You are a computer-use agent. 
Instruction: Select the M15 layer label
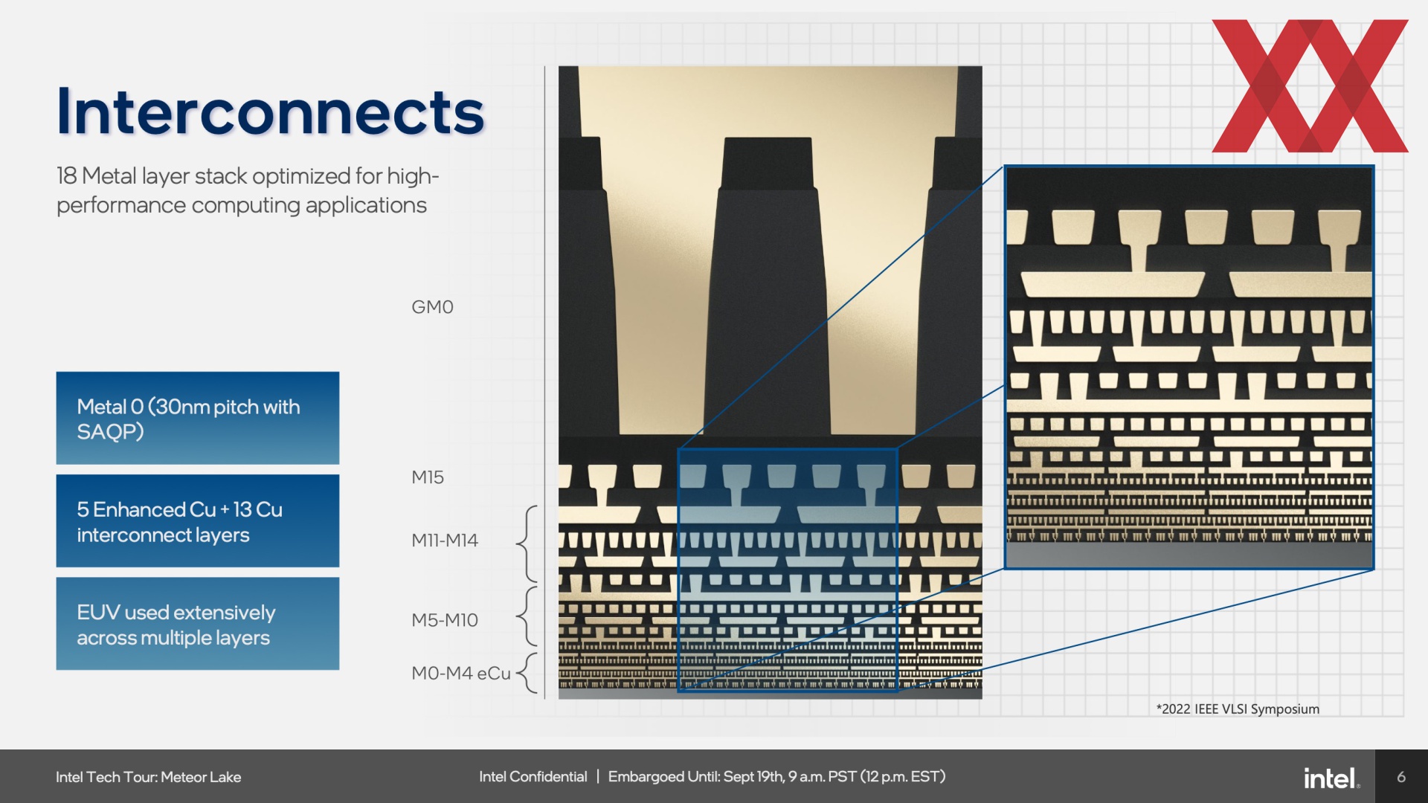click(x=428, y=477)
